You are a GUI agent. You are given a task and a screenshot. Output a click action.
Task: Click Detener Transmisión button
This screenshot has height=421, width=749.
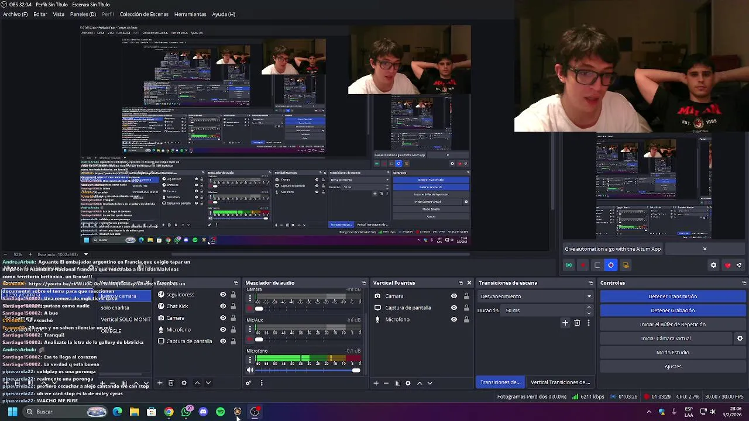(672, 296)
